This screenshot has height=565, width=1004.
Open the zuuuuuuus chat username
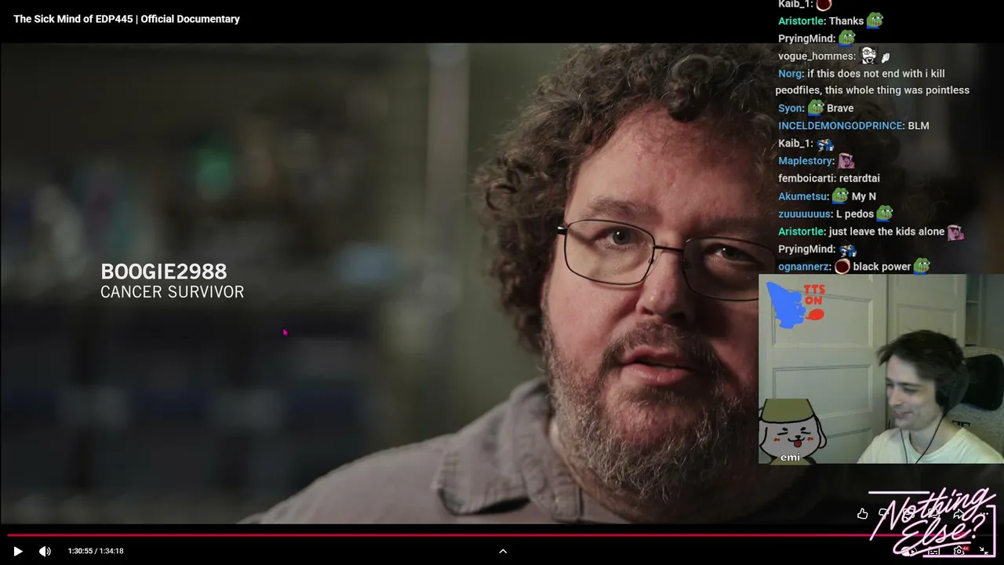805,213
